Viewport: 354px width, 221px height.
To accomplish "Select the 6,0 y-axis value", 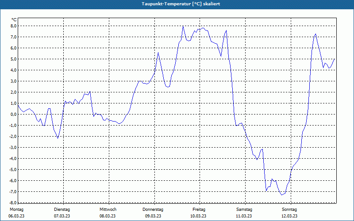I will point(14,48).
